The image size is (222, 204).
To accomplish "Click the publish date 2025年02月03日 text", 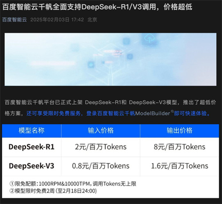I will click(x=50, y=20).
